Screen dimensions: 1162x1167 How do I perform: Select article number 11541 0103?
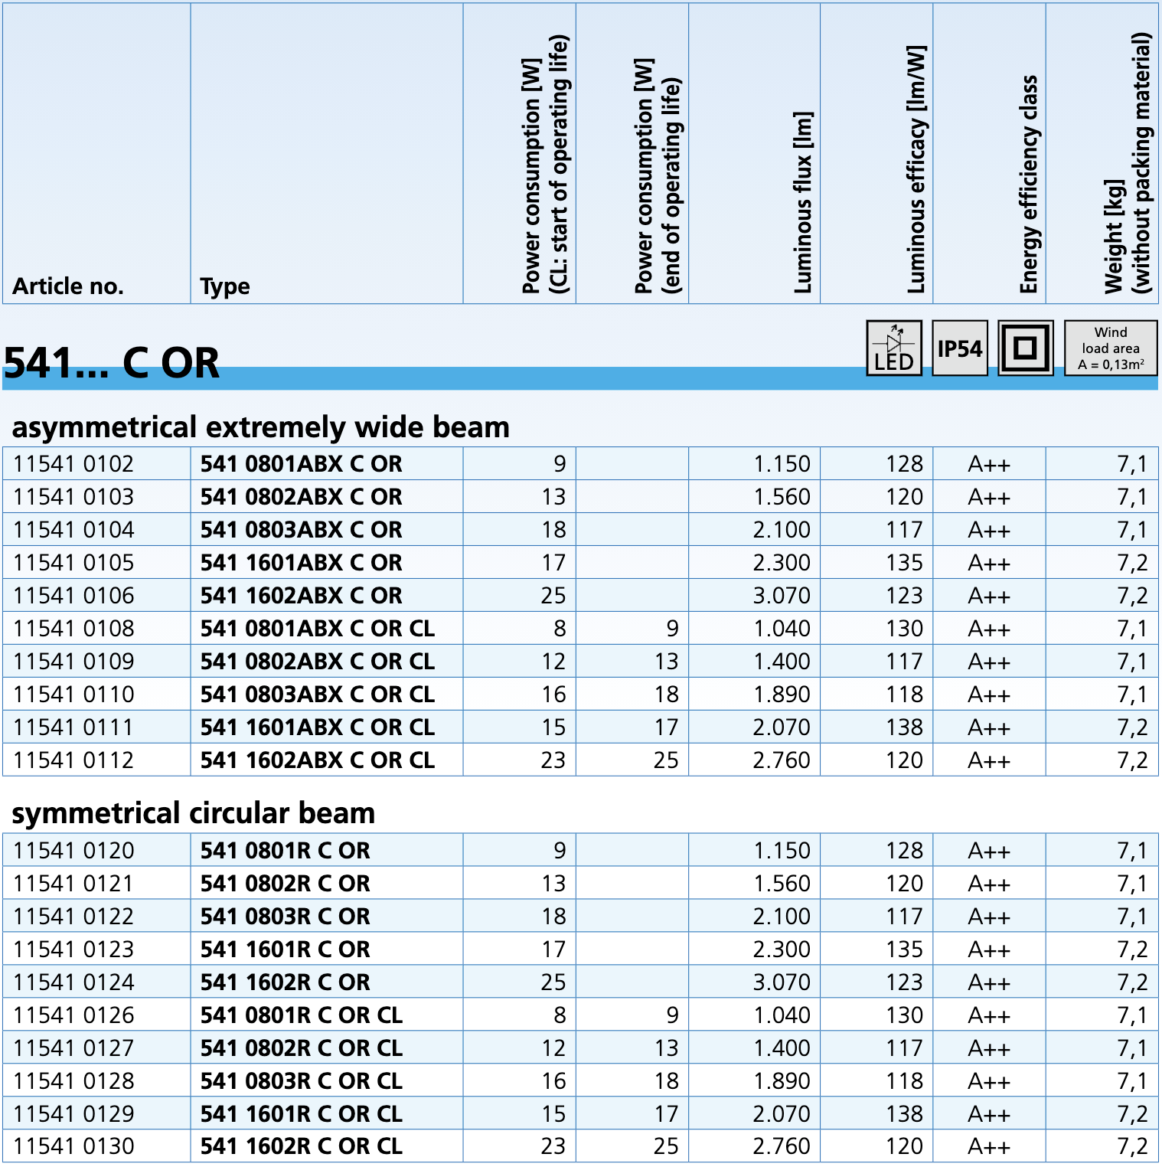pos(73,497)
